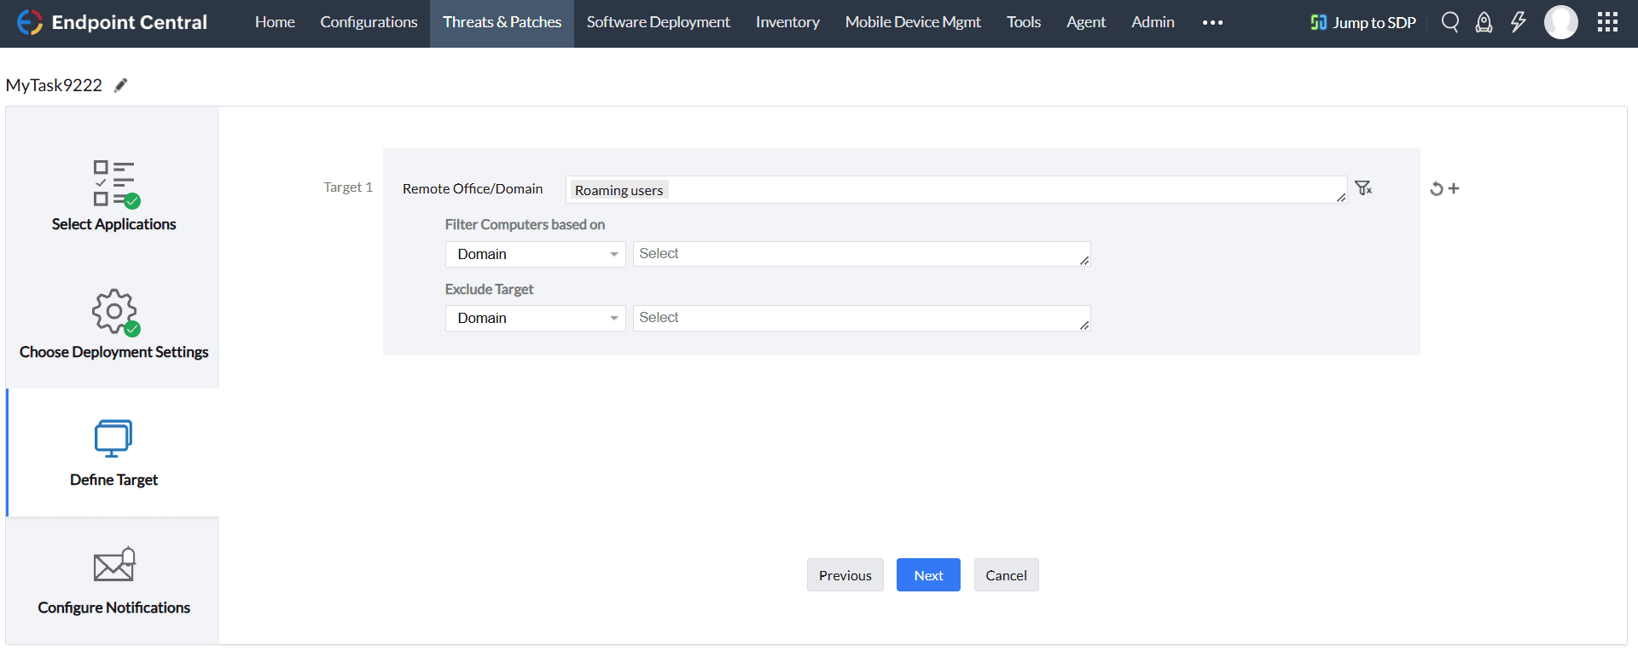Image resolution: width=1638 pixels, height=663 pixels.
Task: Click the user profile avatar
Action: [1560, 22]
